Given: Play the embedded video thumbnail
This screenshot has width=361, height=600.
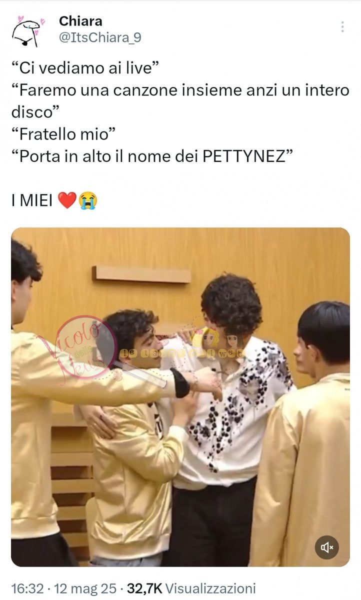Looking at the screenshot, I should click(180, 397).
